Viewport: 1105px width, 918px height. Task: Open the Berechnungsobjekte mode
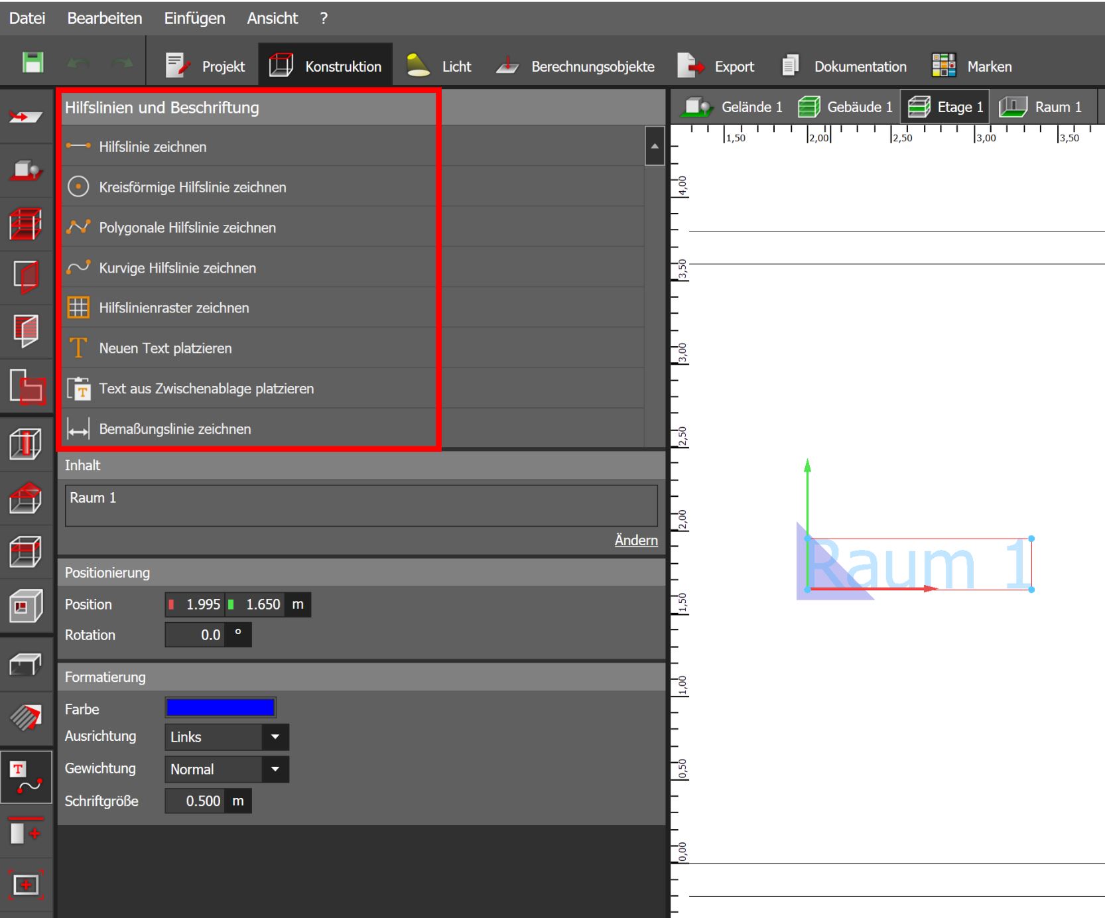[x=574, y=66]
